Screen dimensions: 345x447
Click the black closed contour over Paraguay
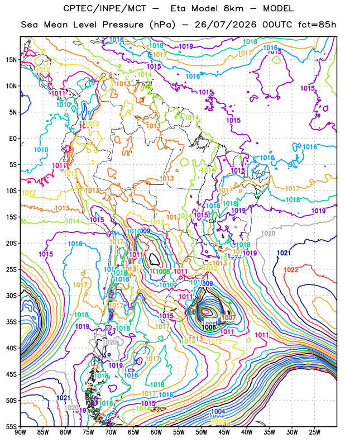point(155,259)
